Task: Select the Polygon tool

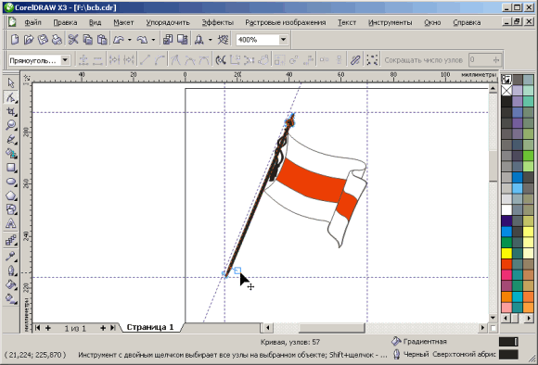Action: coord(11,195)
